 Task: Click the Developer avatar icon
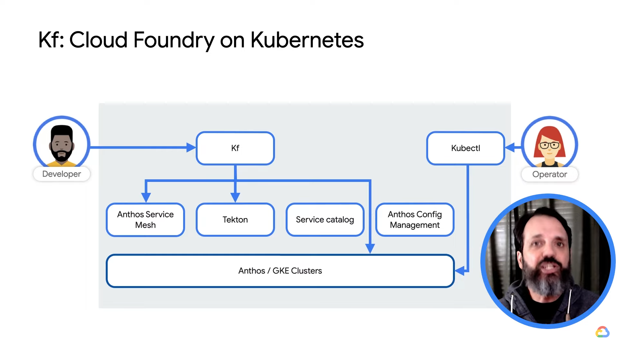pos(62,142)
